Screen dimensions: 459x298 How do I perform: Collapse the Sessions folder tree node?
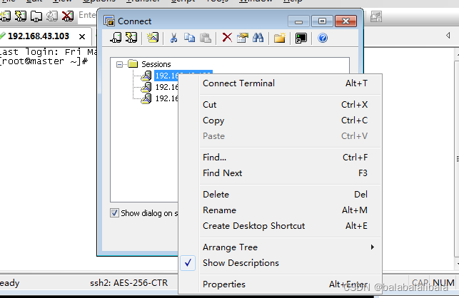click(x=119, y=64)
